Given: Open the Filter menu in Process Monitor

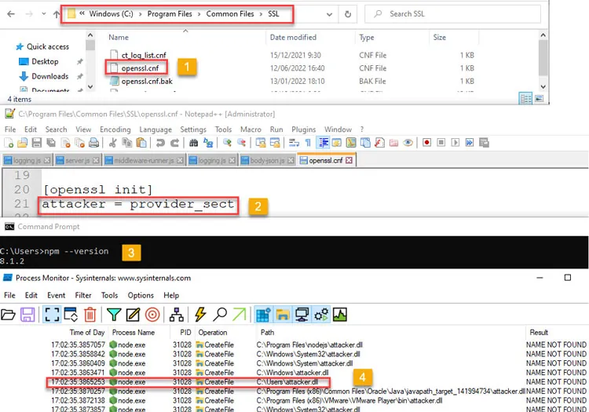Looking at the screenshot, I should click(83, 295).
